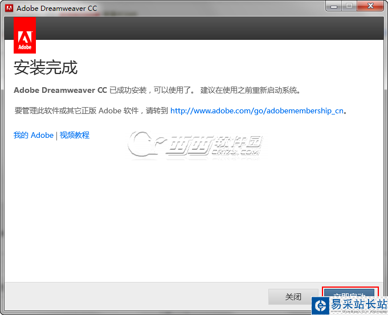This screenshot has height=315, width=388.
Task: Click the bold Adobe Dreamweaver CC product name
Action: pos(60,90)
